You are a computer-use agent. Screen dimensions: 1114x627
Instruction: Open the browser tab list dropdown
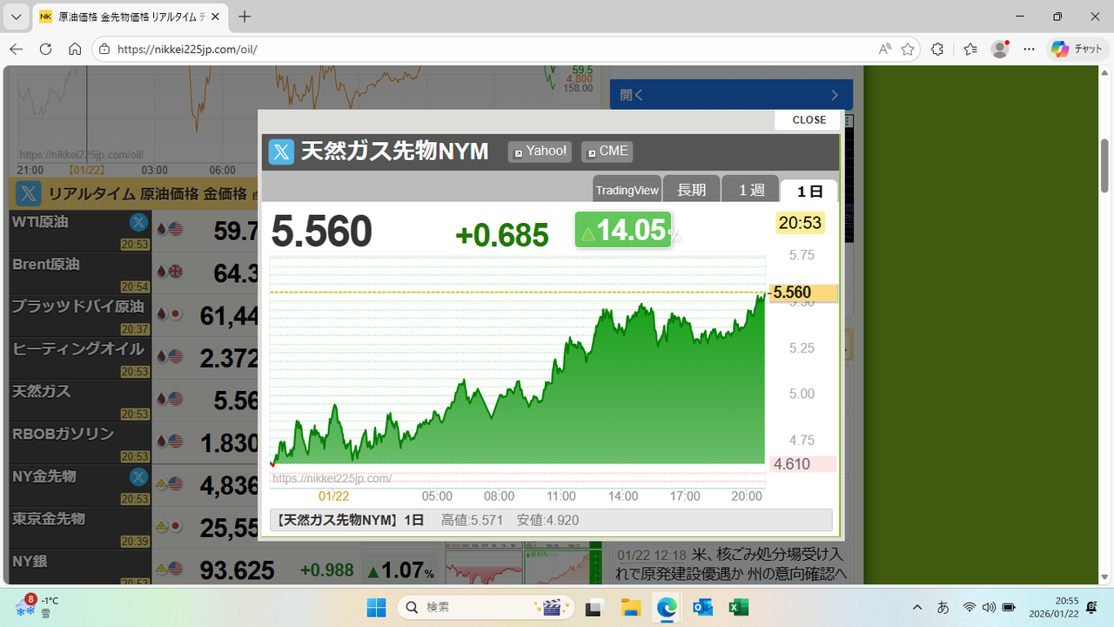(x=16, y=17)
